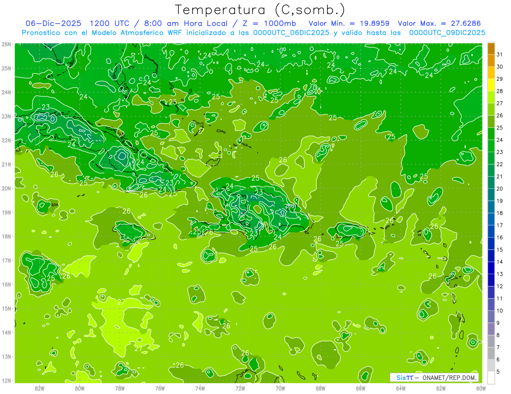Select the olive green swatch between 25 and 26
This screenshot has width=511, height=394.
tap(491, 122)
